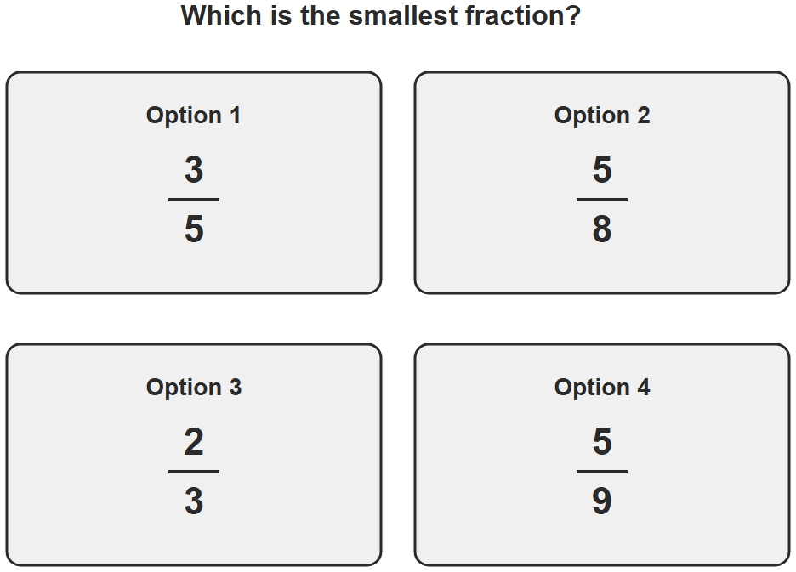Click numerator 5 in Option 4
The width and height of the screenshot is (796, 572).
pyautogui.click(x=602, y=442)
